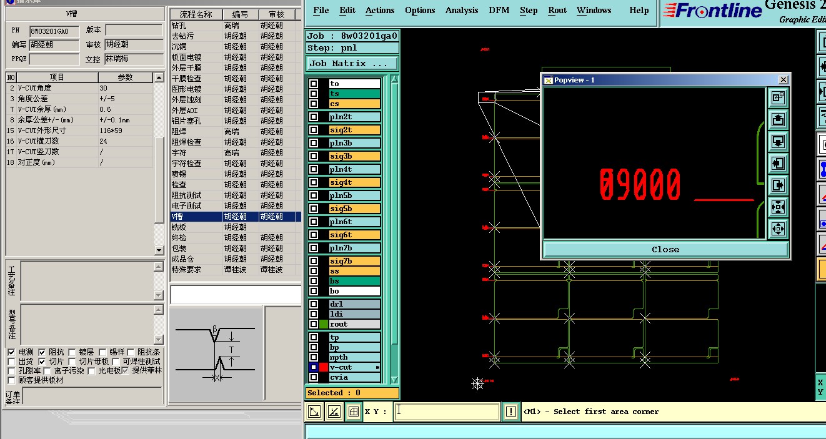826x439 pixels.
Task: Click the angle measure icon beside X Y
Action: [x=334, y=412]
